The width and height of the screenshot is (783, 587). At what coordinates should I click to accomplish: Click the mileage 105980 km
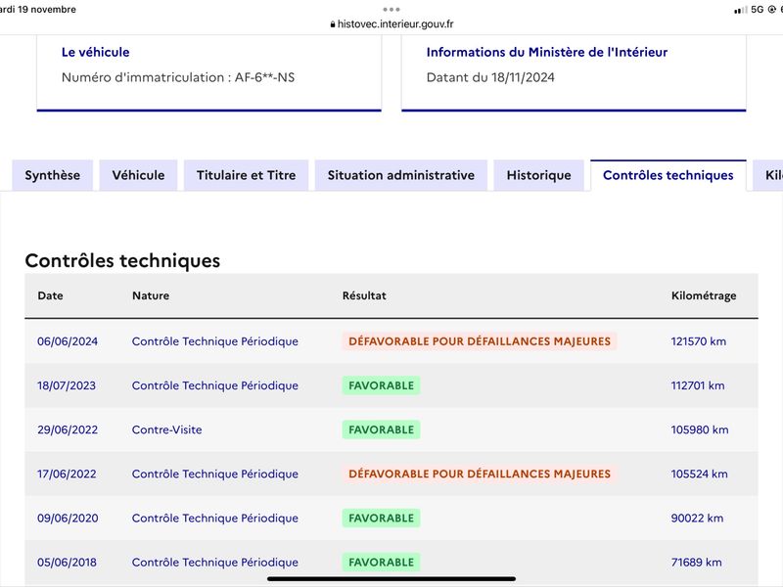pyautogui.click(x=700, y=429)
